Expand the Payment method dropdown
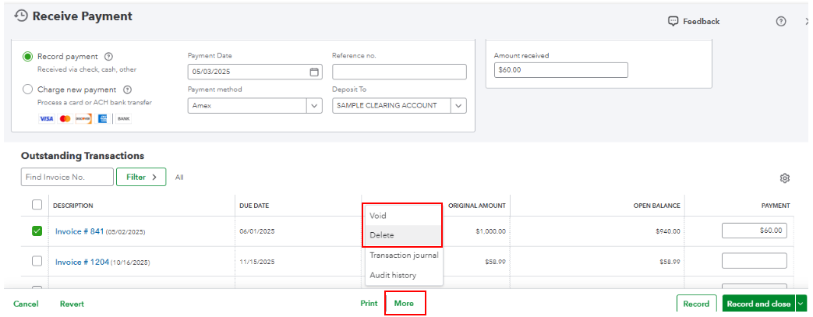The height and width of the screenshot is (317, 813). point(314,106)
